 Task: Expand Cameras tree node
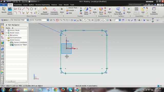click(6, 35)
